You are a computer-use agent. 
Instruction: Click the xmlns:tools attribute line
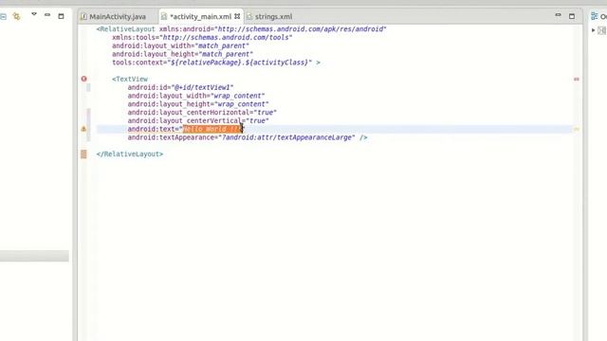click(202, 38)
